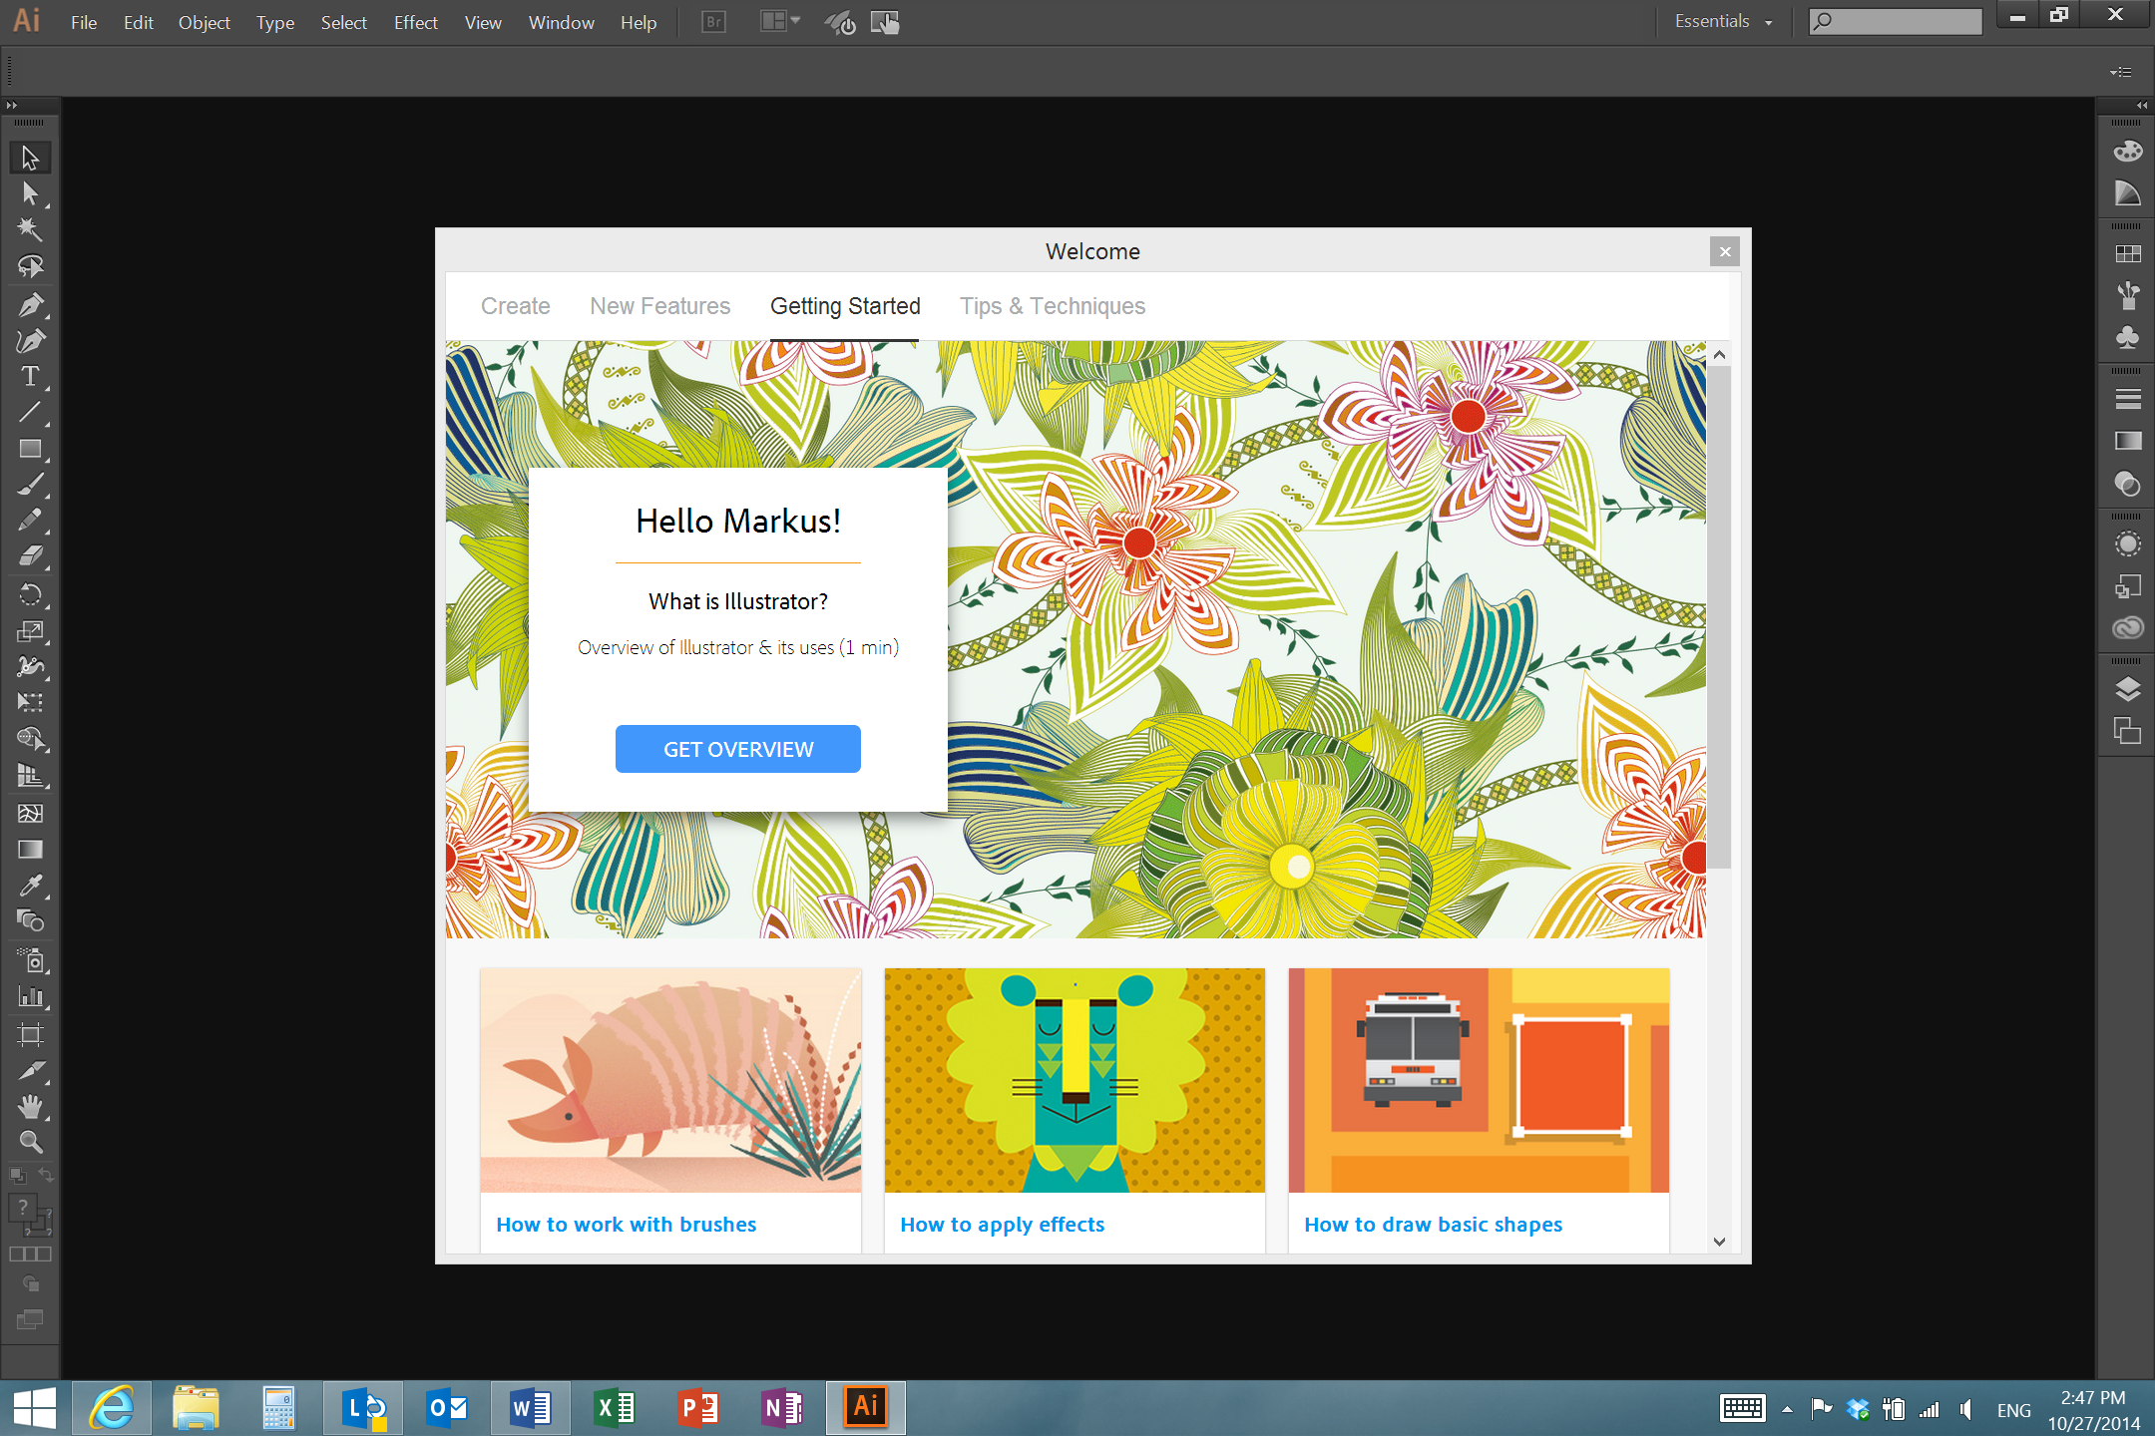The width and height of the screenshot is (2155, 1436).
Task: Open the Layers panel icon
Action: click(2127, 689)
